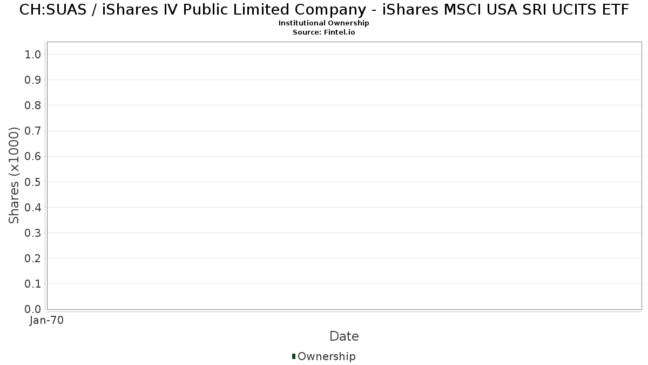Click the 1.0 y-axis tick label
The width and height of the screenshot is (648, 365).
point(33,54)
